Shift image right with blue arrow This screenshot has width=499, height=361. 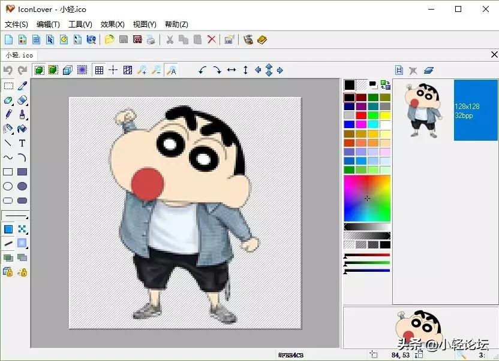click(280, 70)
